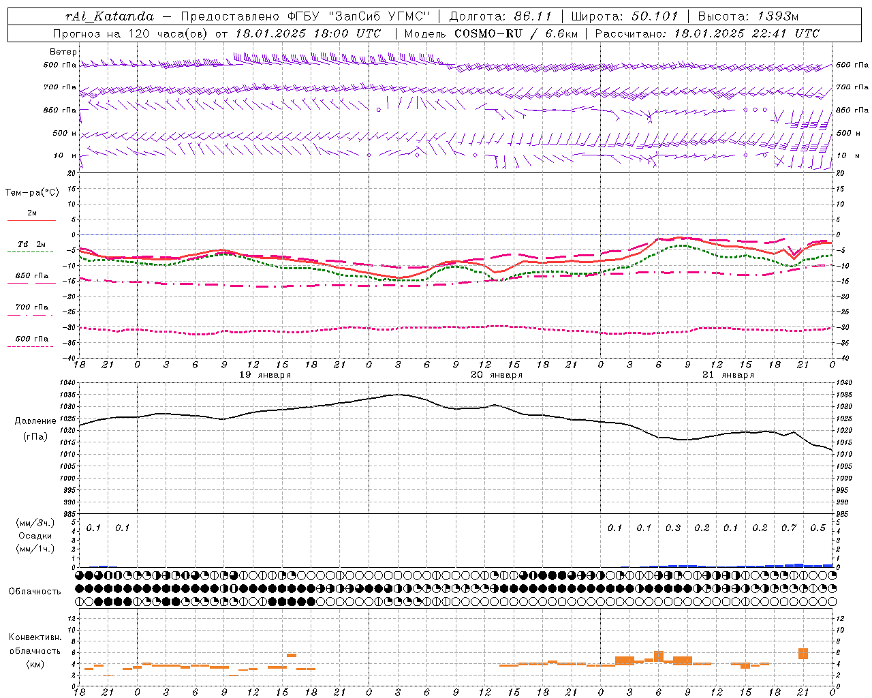Viewport: 872px width, 698px height.
Task: Click the (гПа) pressure unit label
Action: 35,437
